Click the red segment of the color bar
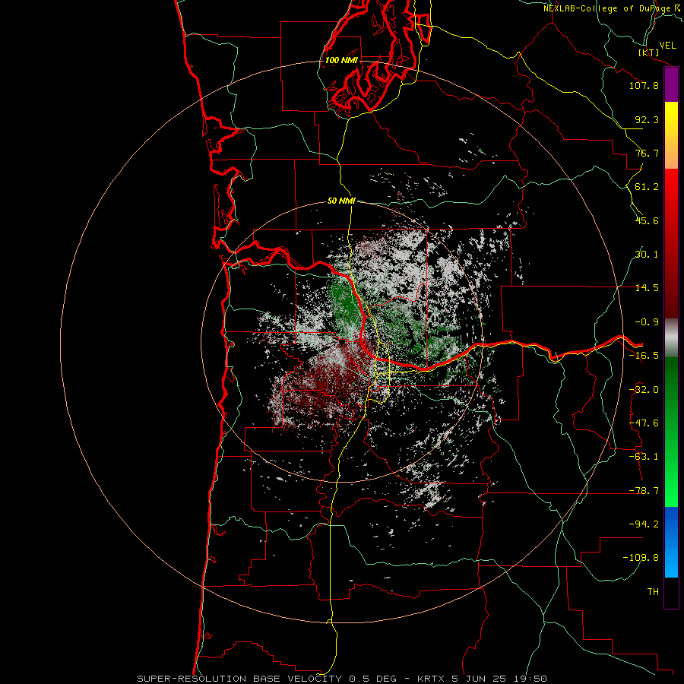 [671, 243]
